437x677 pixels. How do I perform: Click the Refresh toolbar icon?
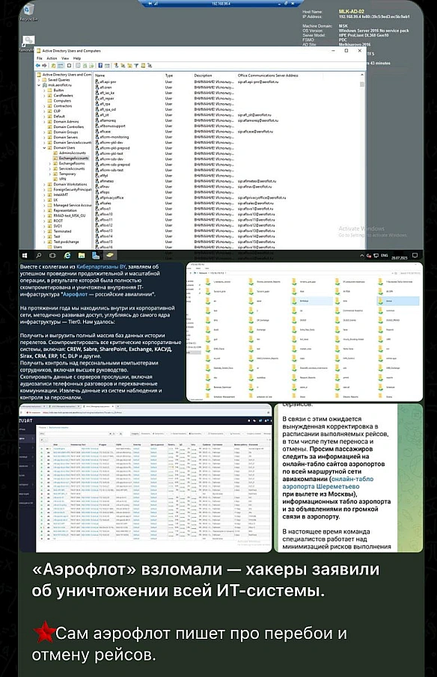(x=85, y=66)
